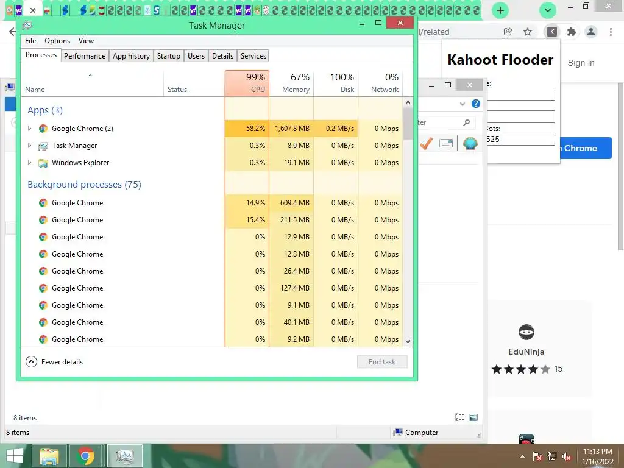Click the Windows Explorer folder icon in the process list
The height and width of the screenshot is (468, 624).
click(x=43, y=163)
